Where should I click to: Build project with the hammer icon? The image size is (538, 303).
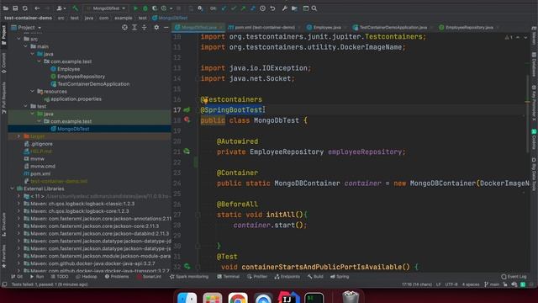point(76,8)
